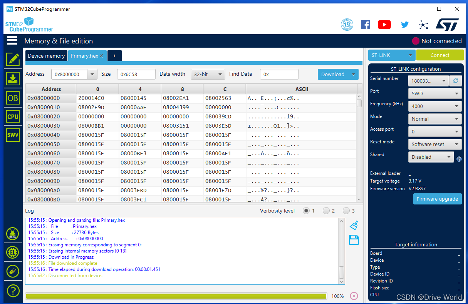Click the ASCII column header
Screen dimensions: 468x304
point(302,89)
